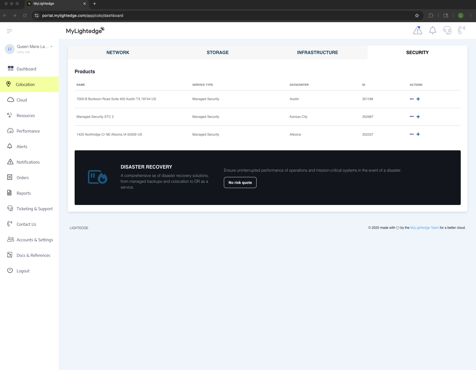This screenshot has height=370, width=476.
Task: Switch to the STORAGE tab
Action: tap(218, 52)
